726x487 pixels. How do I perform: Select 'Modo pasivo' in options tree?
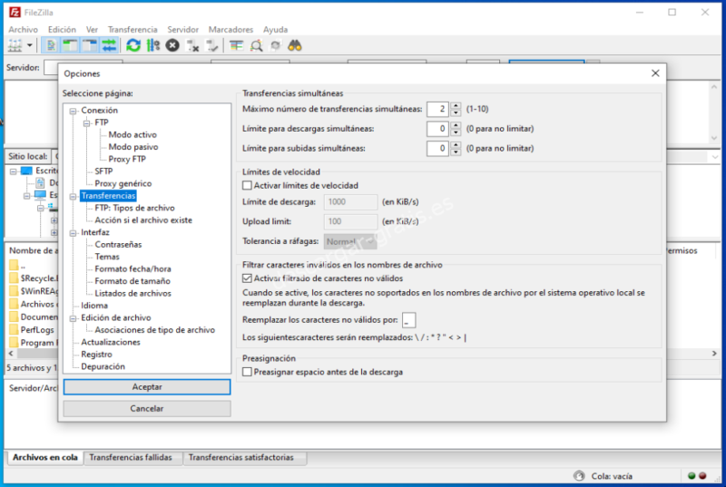pos(133,147)
